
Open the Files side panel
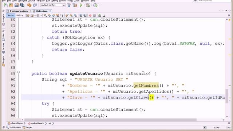[3, 37]
